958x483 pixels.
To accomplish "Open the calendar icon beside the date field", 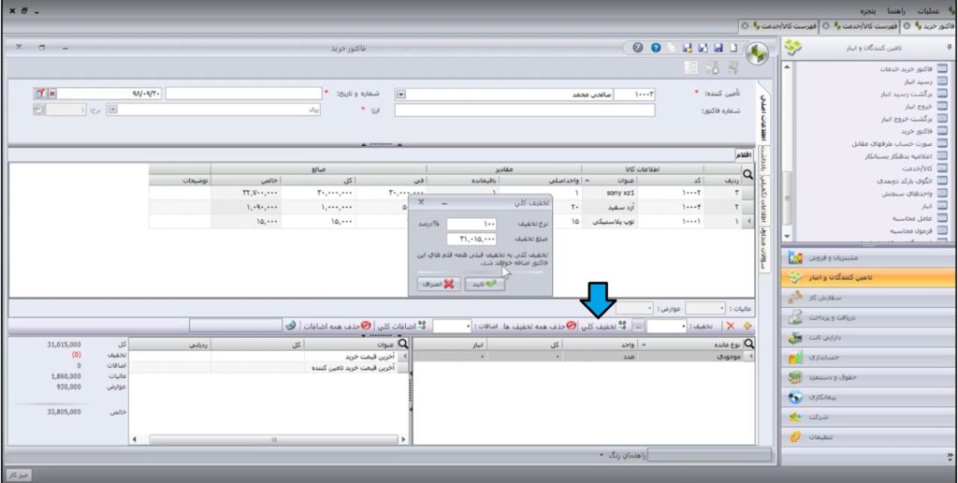I will pyautogui.click(x=40, y=94).
